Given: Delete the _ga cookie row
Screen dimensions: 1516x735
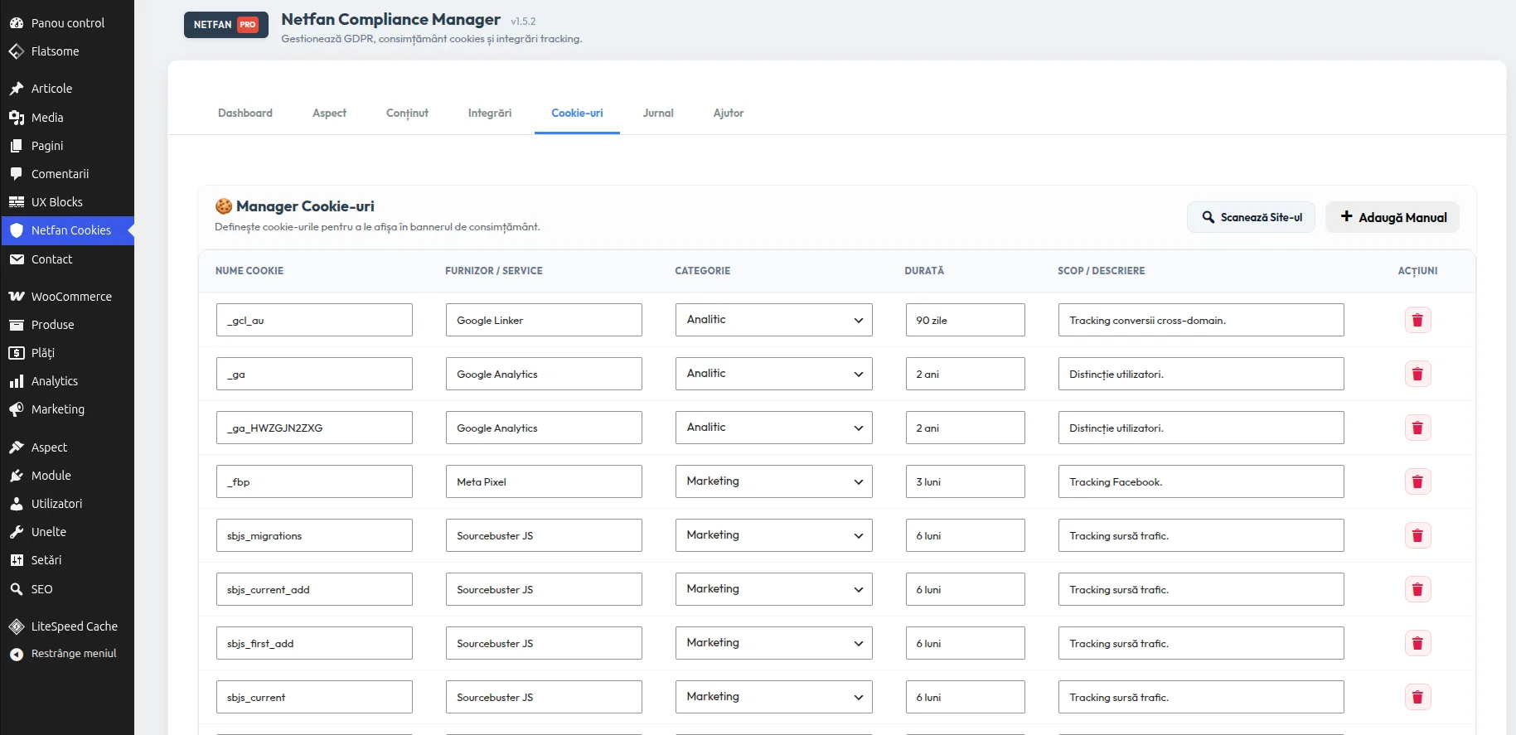Looking at the screenshot, I should click(1417, 374).
